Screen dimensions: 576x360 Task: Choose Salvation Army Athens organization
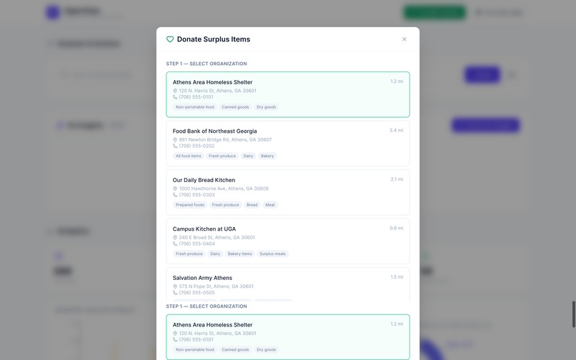click(x=287, y=285)
